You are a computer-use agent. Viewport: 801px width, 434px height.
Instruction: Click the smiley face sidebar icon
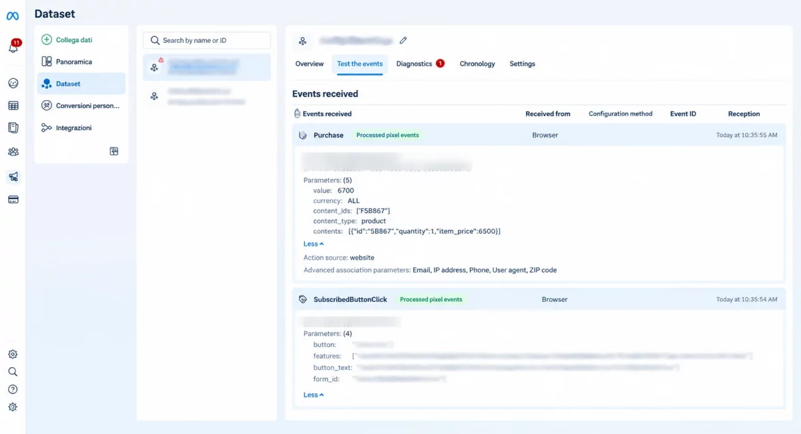point(13,83)
